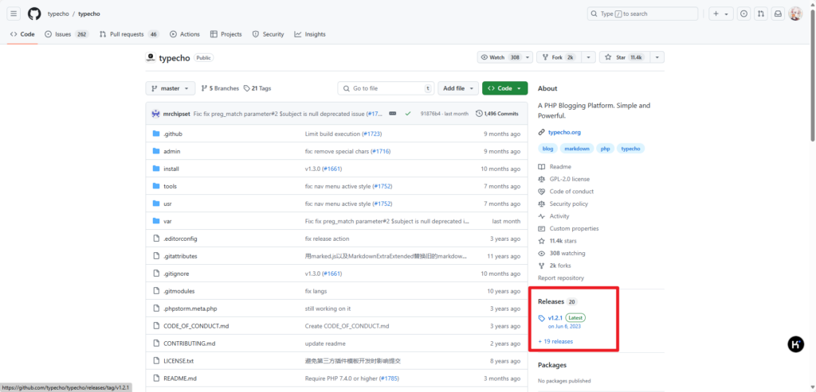Open the 5 Branches link

(220, 88)
